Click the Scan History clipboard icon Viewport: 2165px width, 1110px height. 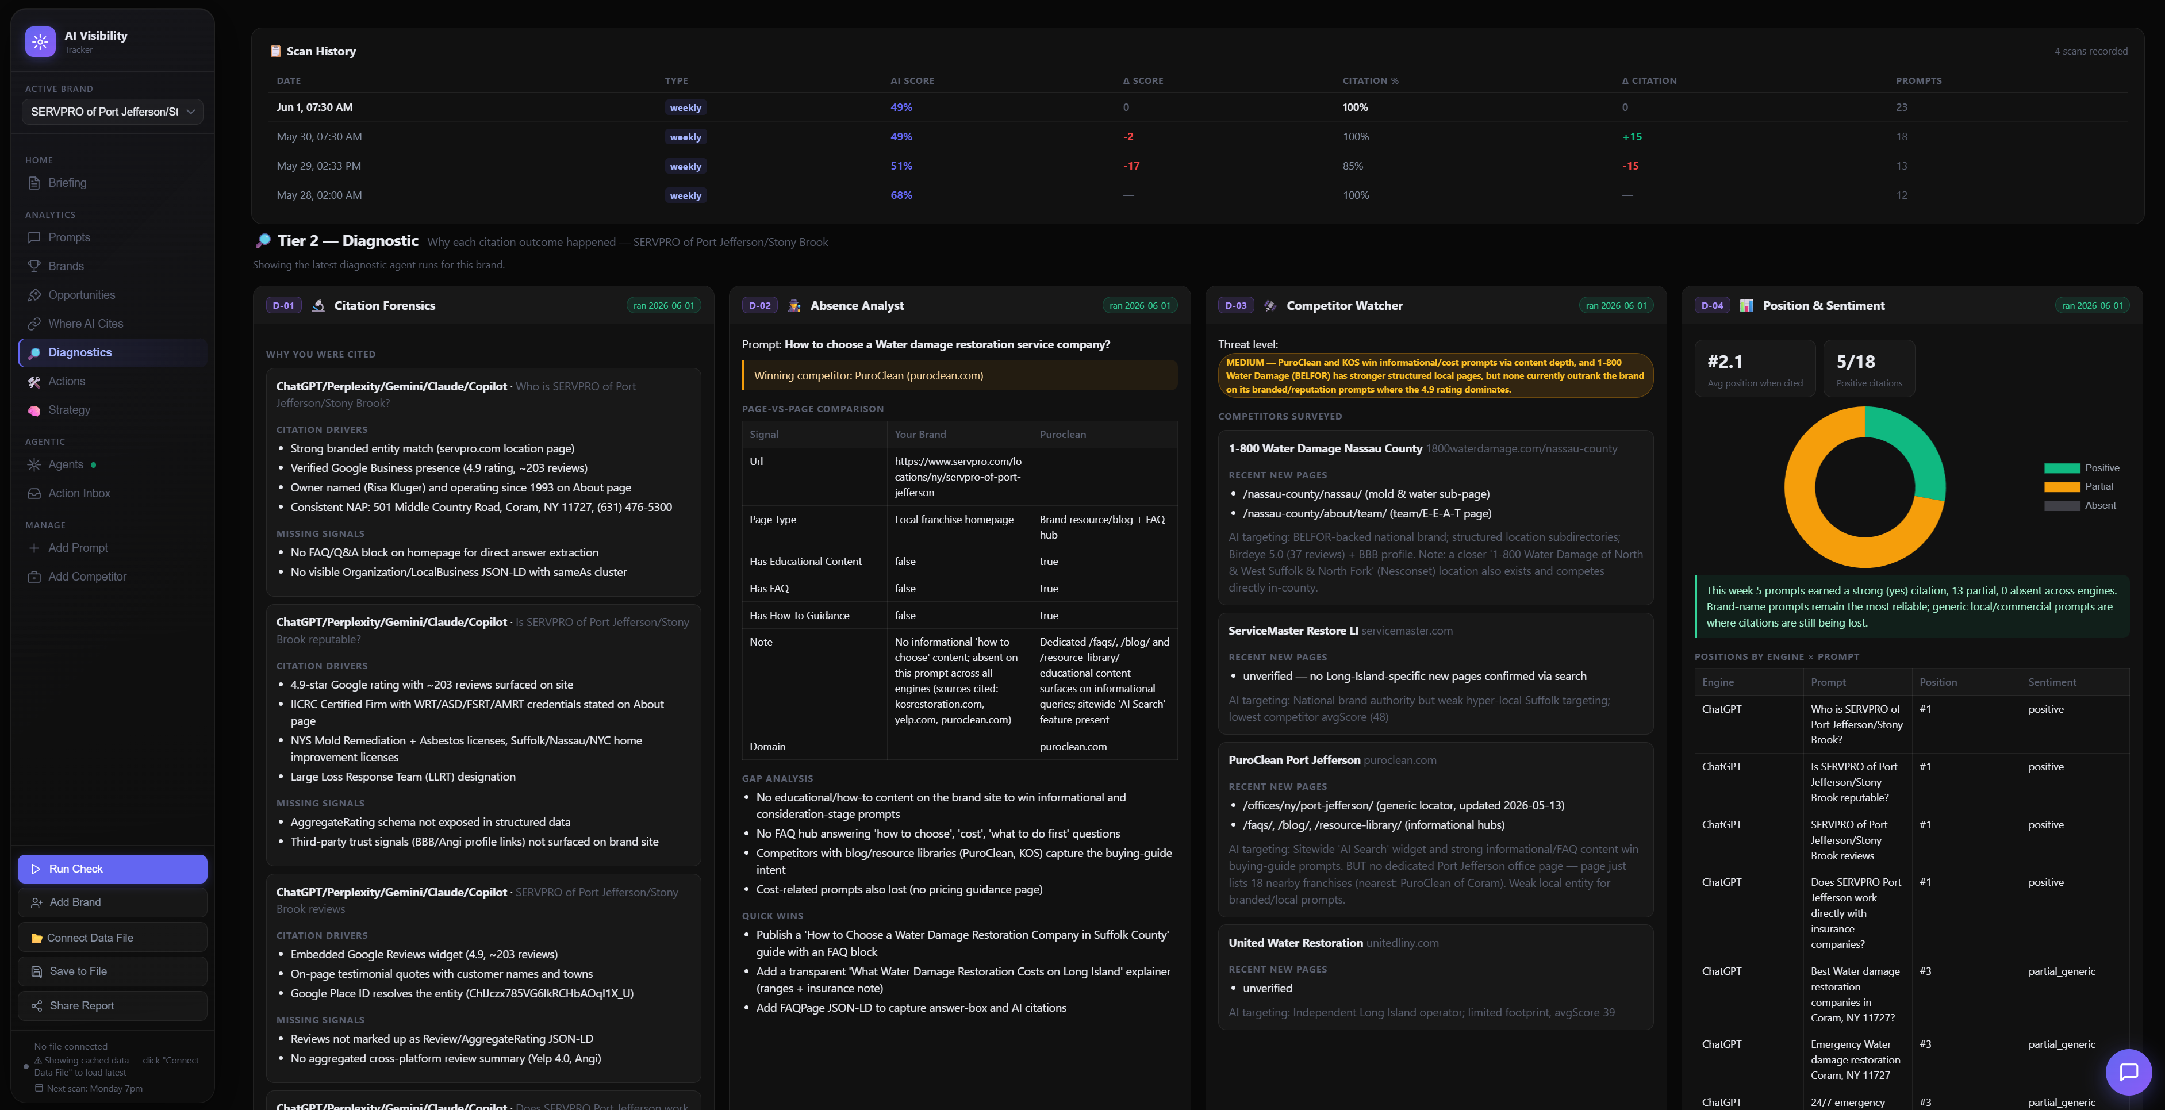tap(275, 51)
